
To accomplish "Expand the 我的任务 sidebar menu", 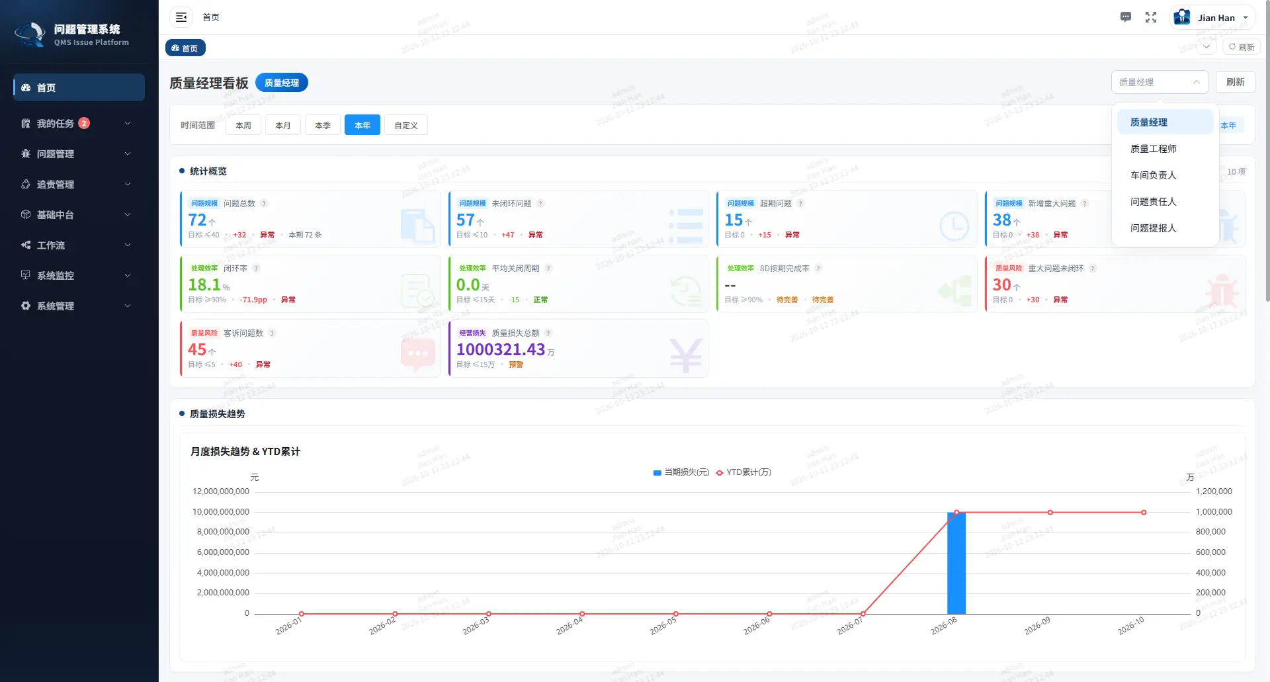I will (x=79, y=123).
